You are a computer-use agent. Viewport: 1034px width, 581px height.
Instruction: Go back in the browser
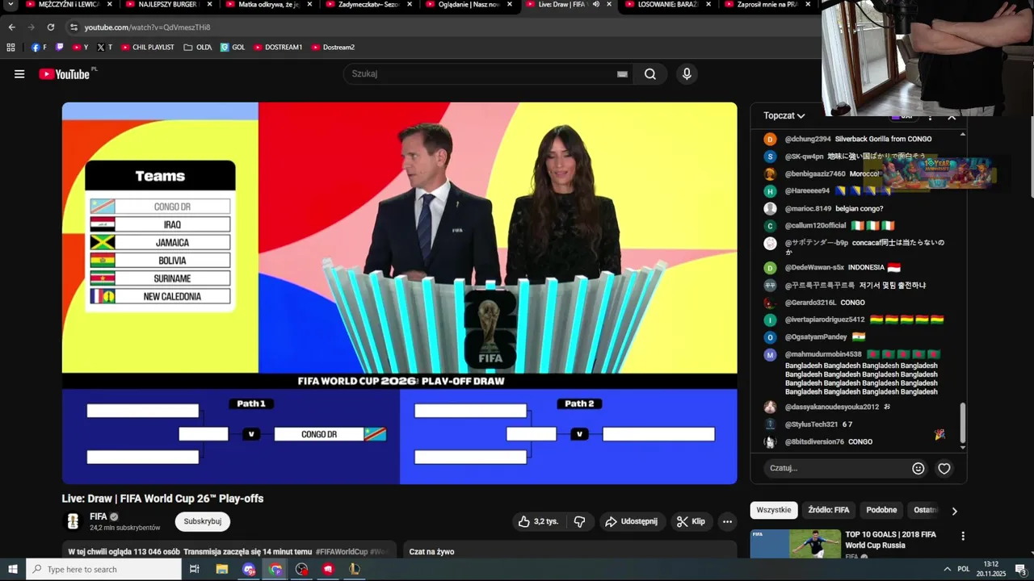11,27
